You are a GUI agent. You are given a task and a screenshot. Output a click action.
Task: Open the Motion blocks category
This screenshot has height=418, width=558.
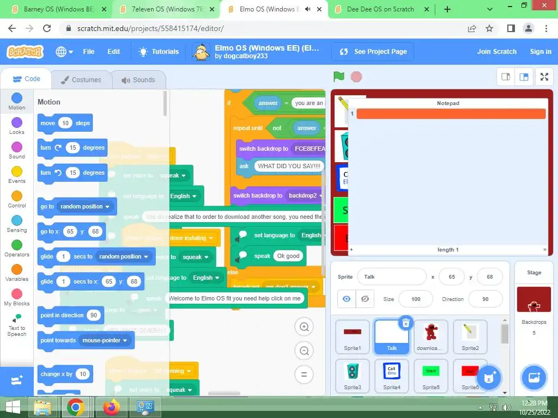tap(17, 102)
